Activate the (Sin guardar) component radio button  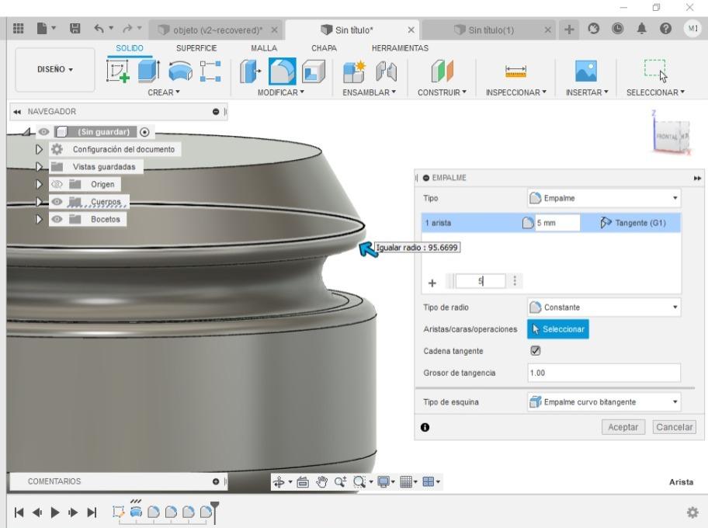click(x=144, y=132)
